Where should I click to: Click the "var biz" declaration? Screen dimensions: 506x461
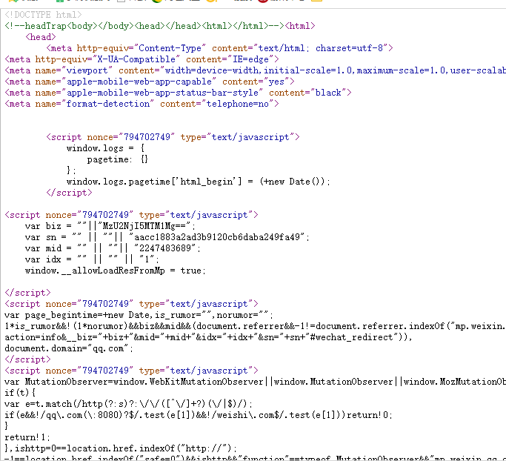tap(110, 226)
